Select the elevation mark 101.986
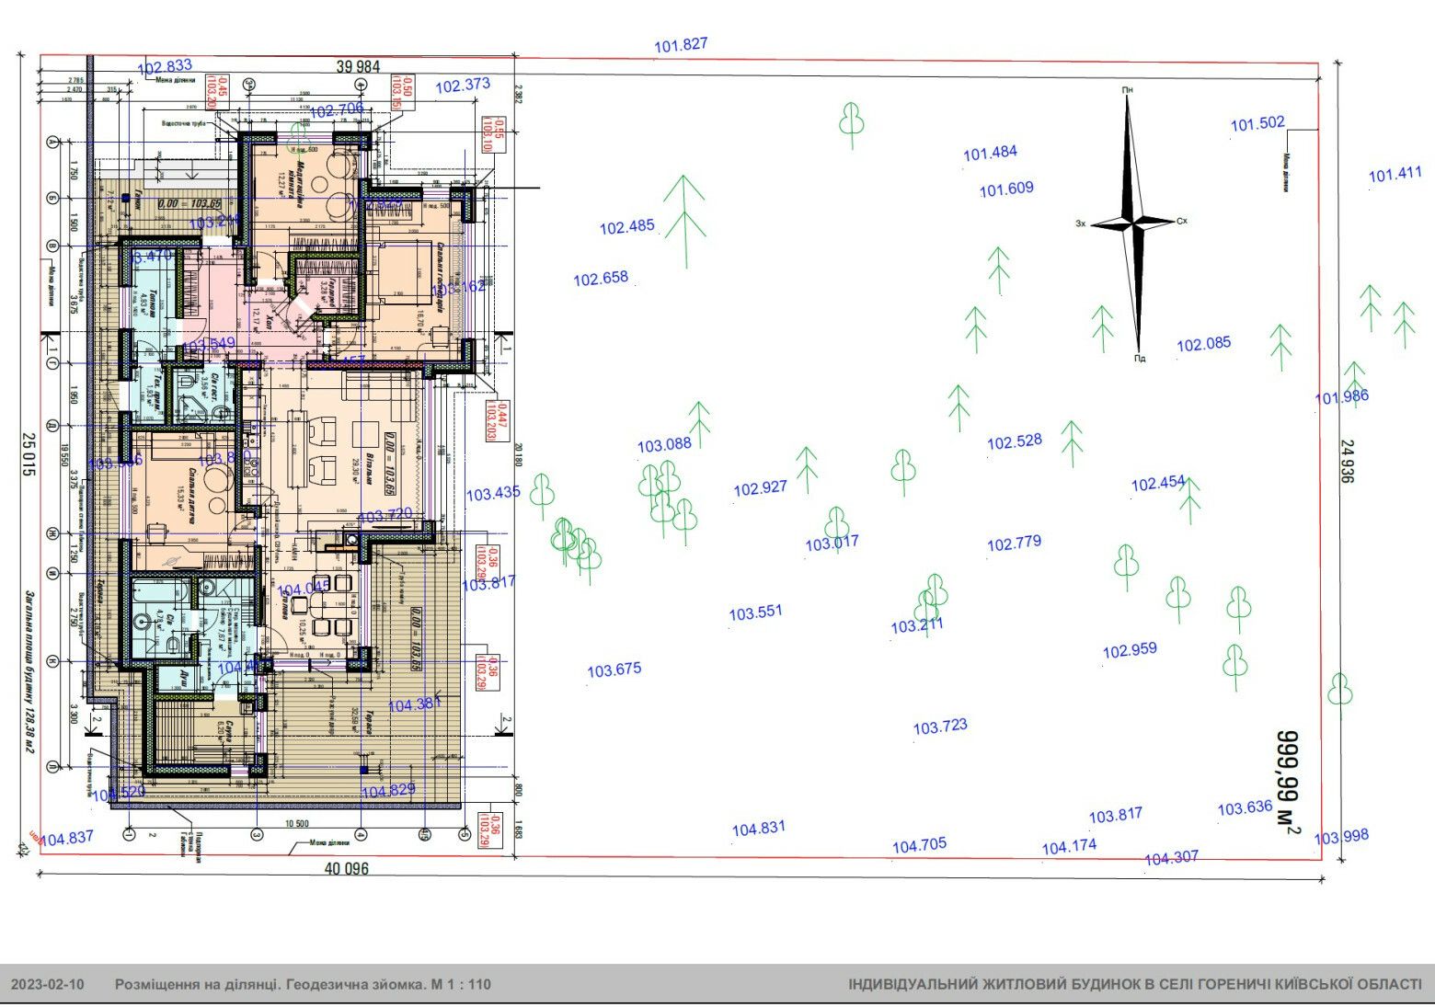 [x=1342, y=396]
